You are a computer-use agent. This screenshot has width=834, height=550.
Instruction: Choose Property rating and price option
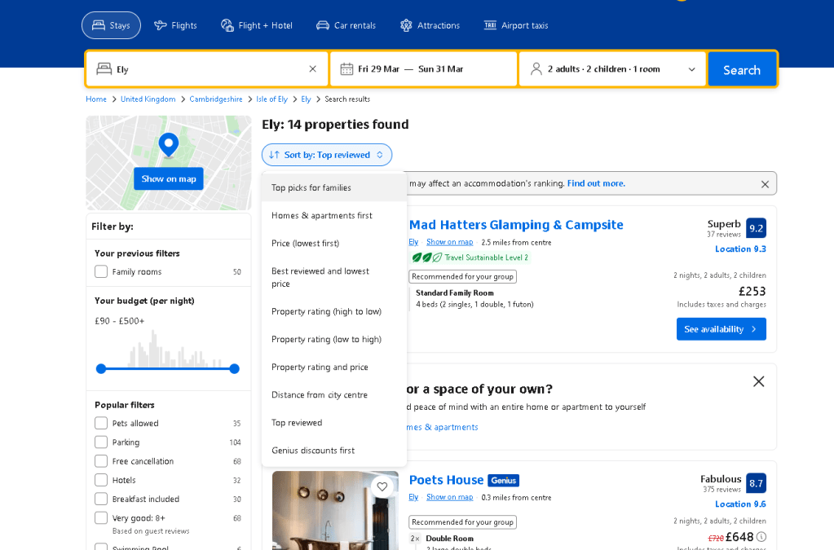(334, 367)
